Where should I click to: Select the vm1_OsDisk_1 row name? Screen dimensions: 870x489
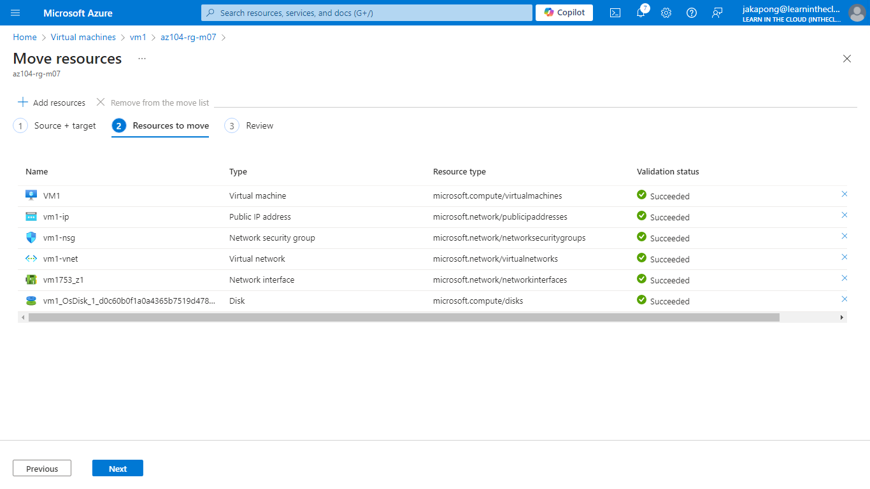tap(129, 301)
